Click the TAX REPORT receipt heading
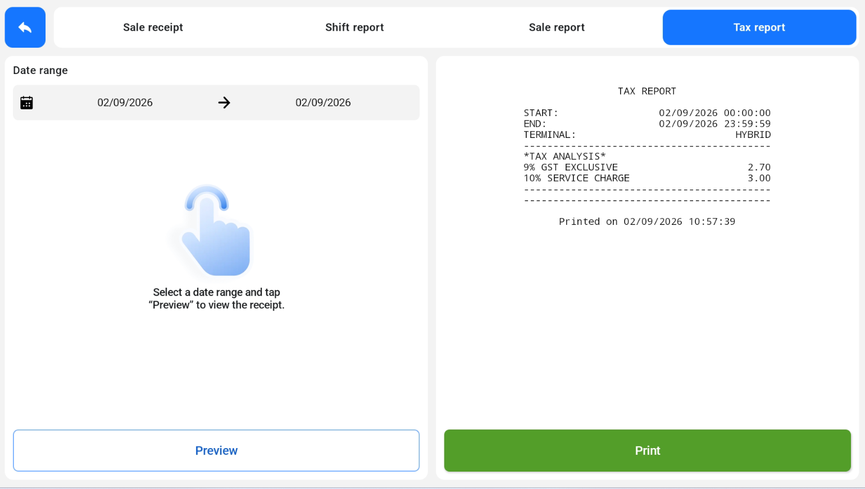 (x=647, y=91)
